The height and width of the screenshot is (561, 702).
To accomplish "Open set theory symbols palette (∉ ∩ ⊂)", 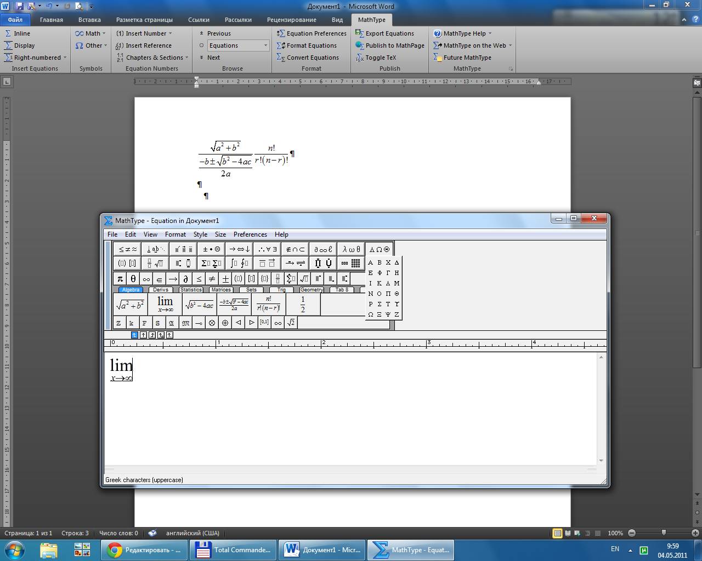I will click(x=295, y=249).
